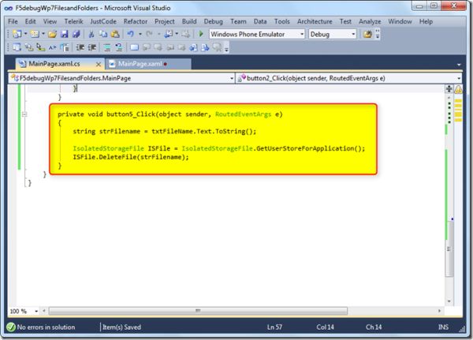
Task: Open the Help menu
Action: (x=426, y=21)
